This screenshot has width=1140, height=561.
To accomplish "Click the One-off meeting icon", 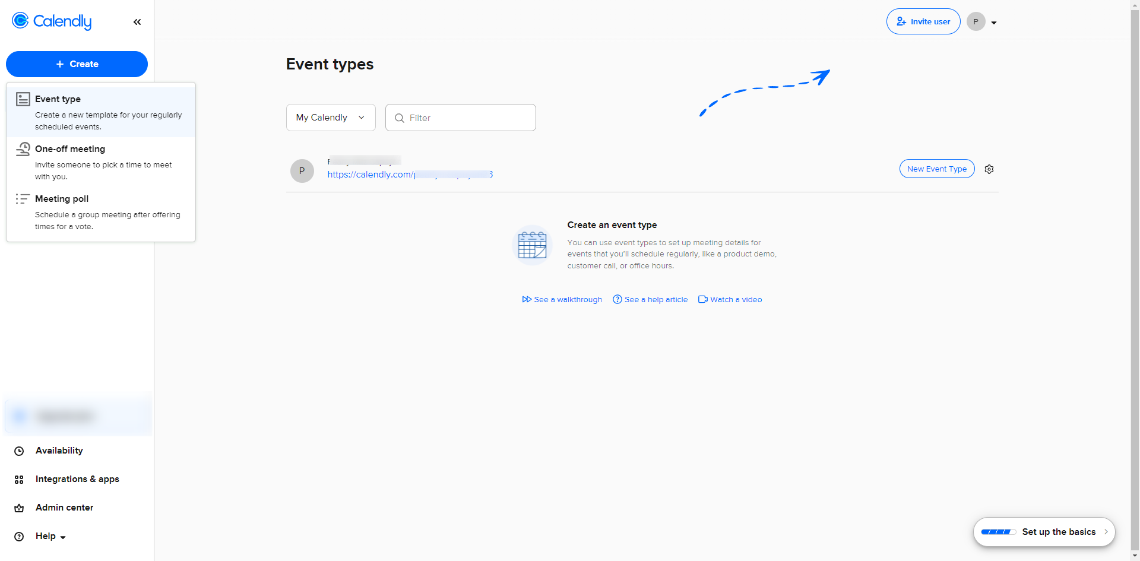I will click(23, 149).
